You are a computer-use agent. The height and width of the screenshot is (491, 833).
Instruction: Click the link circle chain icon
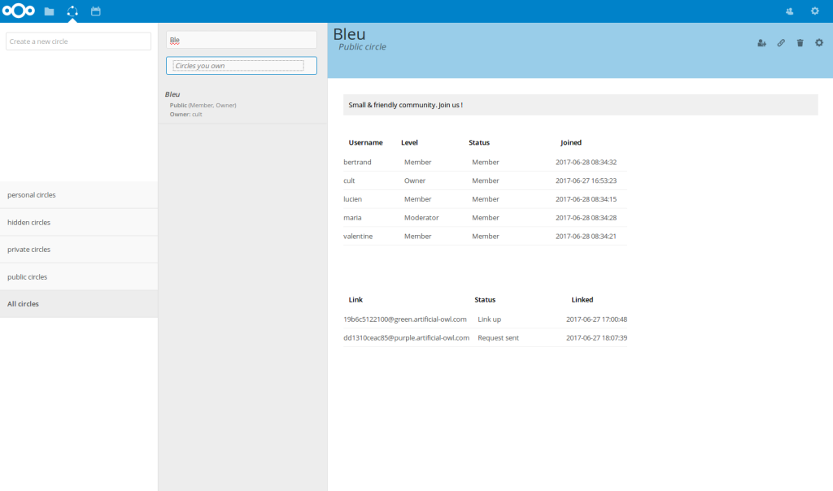(x=781, y=43)
